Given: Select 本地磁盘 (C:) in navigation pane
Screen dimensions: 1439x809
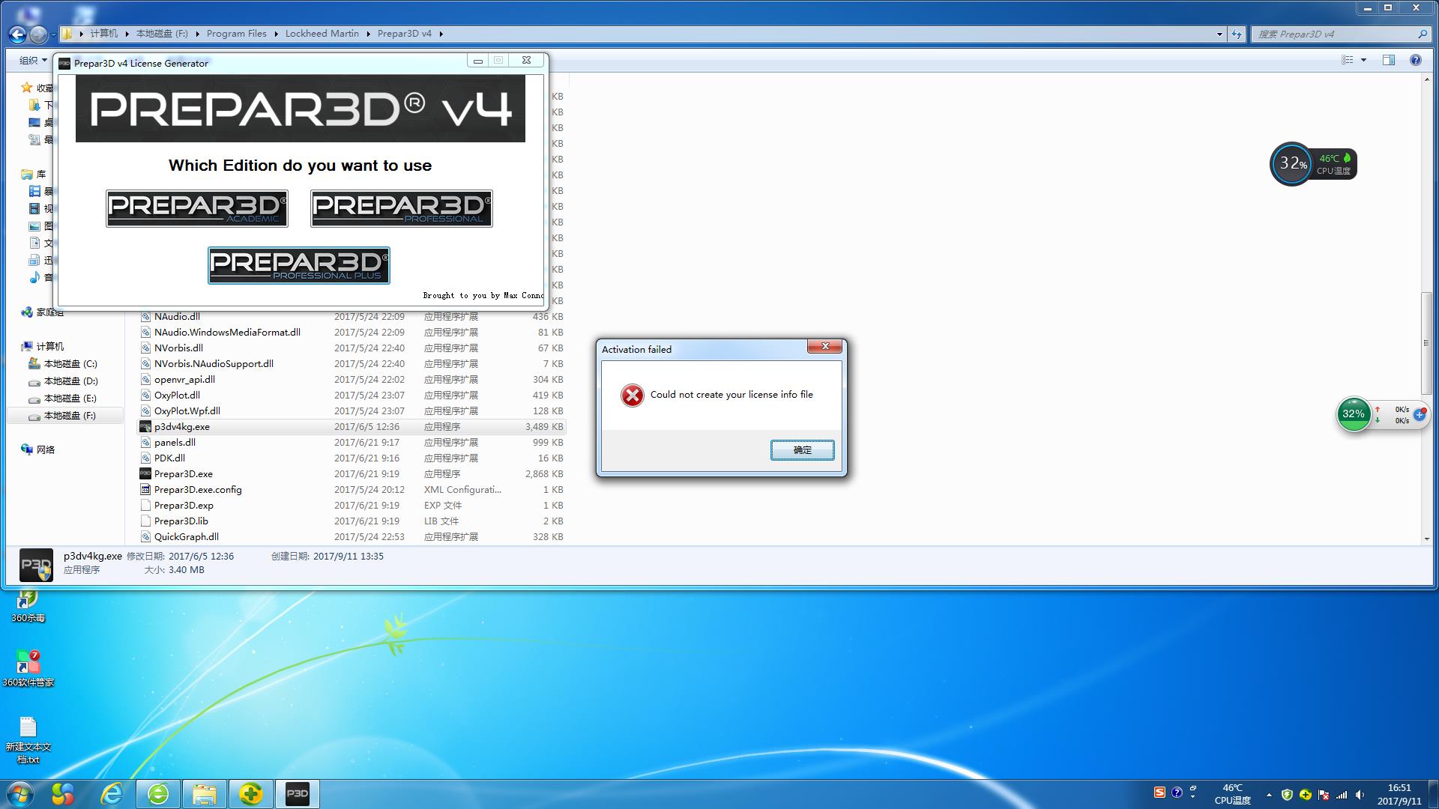Looking at the screenshot, I should [x=70, y=364].
